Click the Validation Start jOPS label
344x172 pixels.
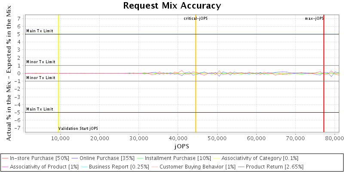point(78,129)
